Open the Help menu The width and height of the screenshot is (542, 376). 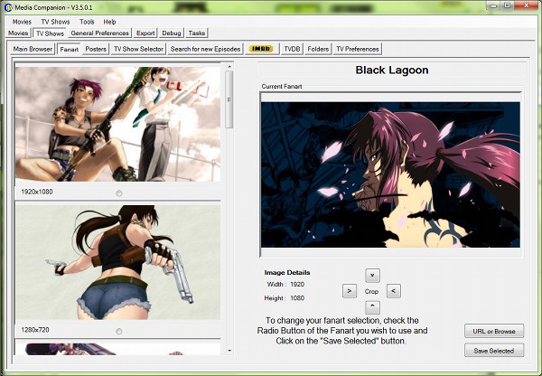pyautogui.click(x=109, y=22)
